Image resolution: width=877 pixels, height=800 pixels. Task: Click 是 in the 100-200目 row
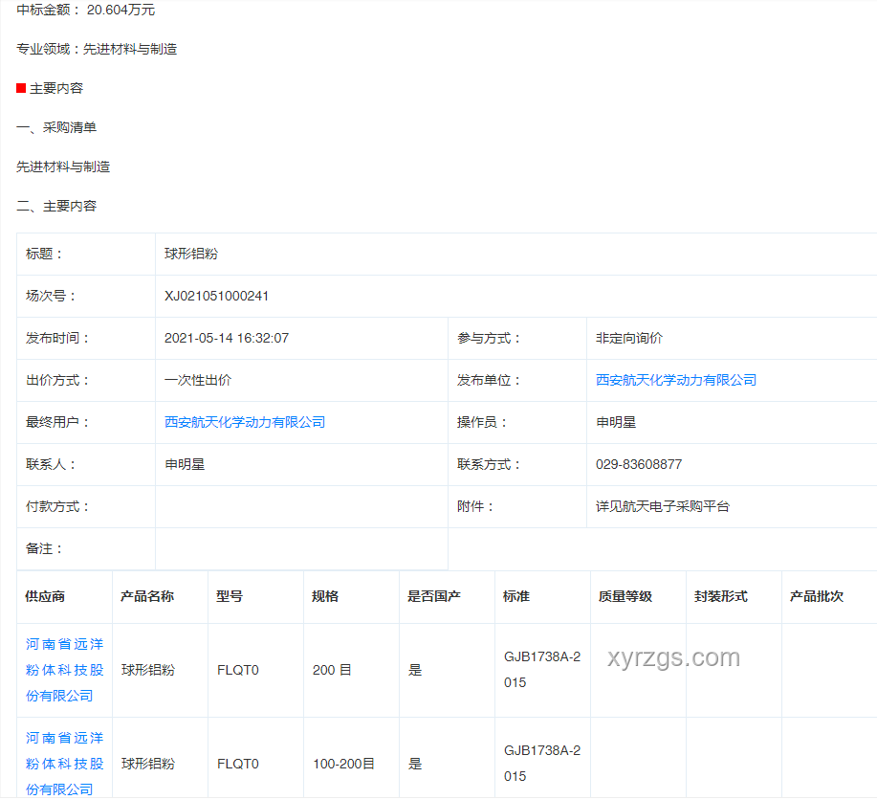click(x=415, y=764)
